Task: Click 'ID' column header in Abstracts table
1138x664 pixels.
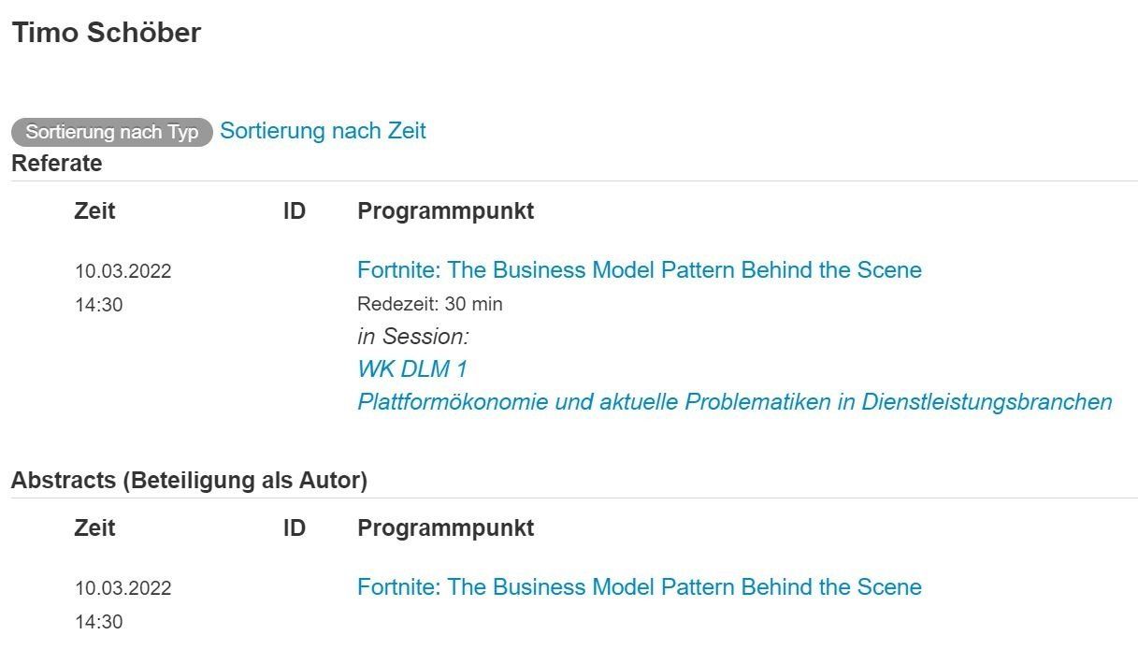Action: point(294,528)
